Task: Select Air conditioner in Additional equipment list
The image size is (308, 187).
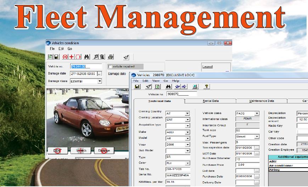Action: [x=288, y=166]
